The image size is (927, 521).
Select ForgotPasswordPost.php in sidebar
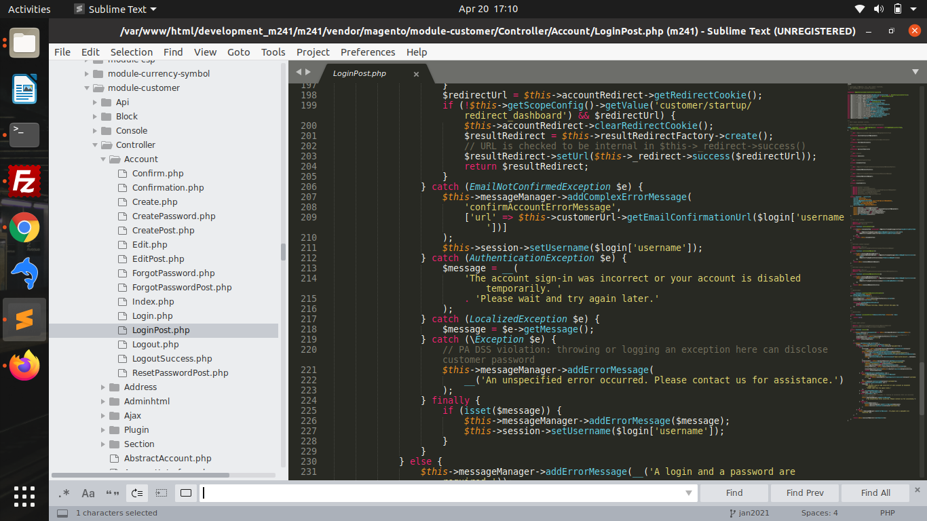tap(182, 288)
